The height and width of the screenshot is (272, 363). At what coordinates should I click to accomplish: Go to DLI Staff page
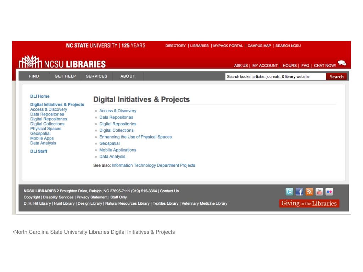coord(39,151)
